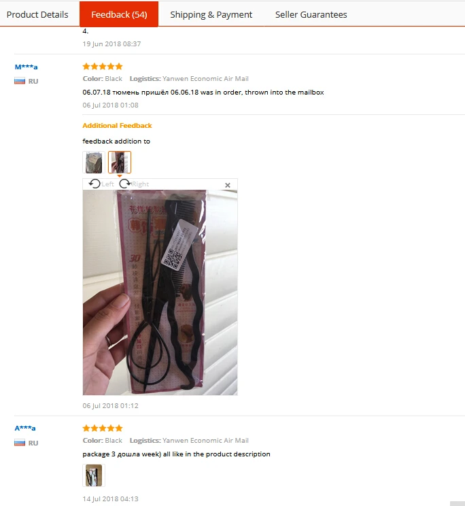Click the QR code sticker in the photo
Screen dimensions: 465x506
click(x=179, y=246)
